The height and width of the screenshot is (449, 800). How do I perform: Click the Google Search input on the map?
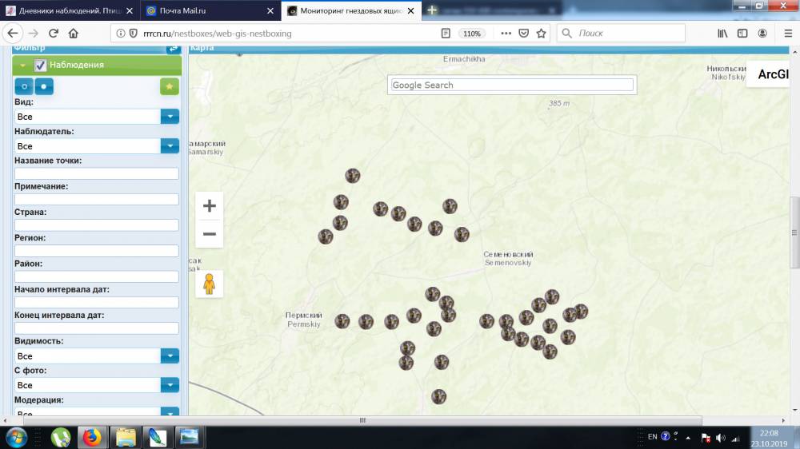point(512,85)
